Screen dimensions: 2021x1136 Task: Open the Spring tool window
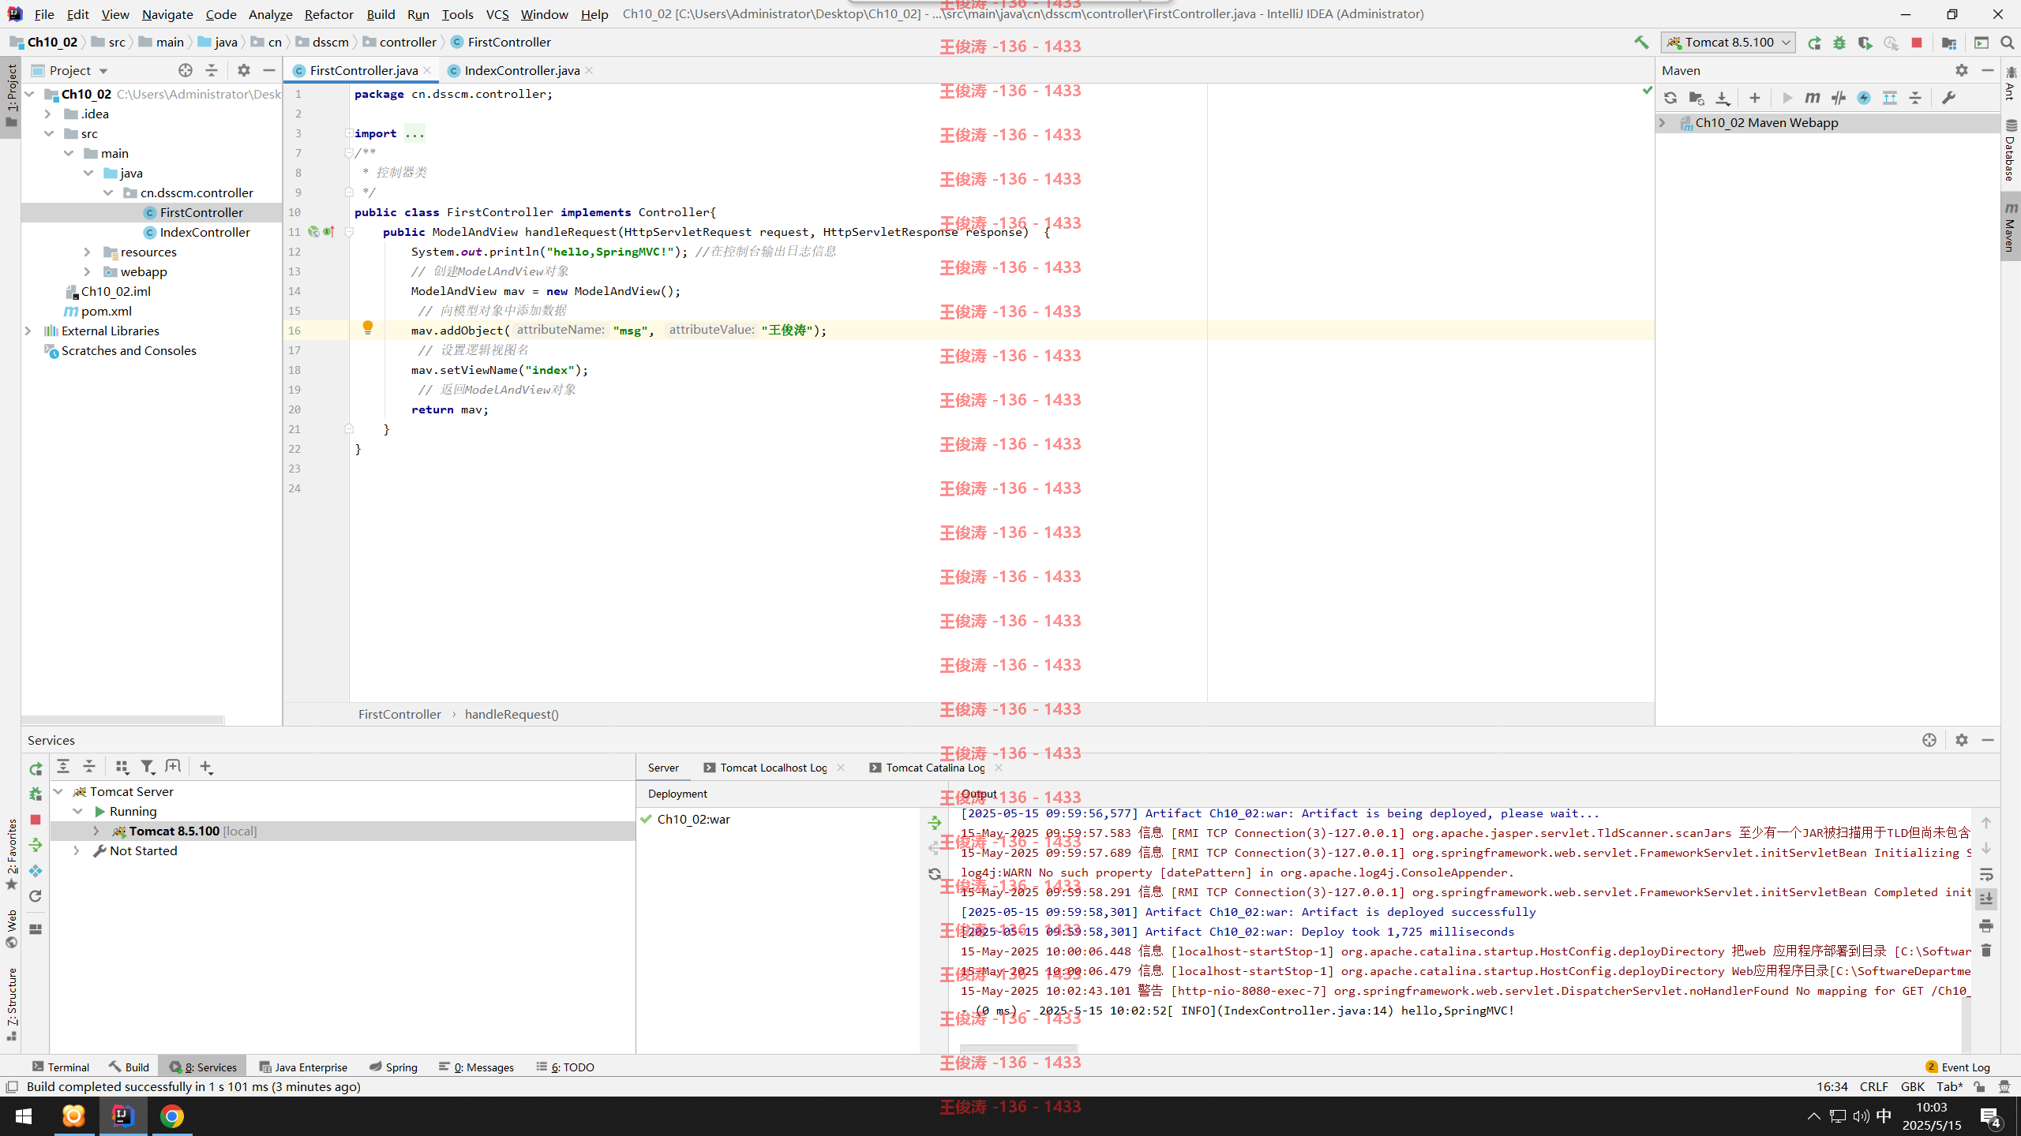click(393, 1067)
